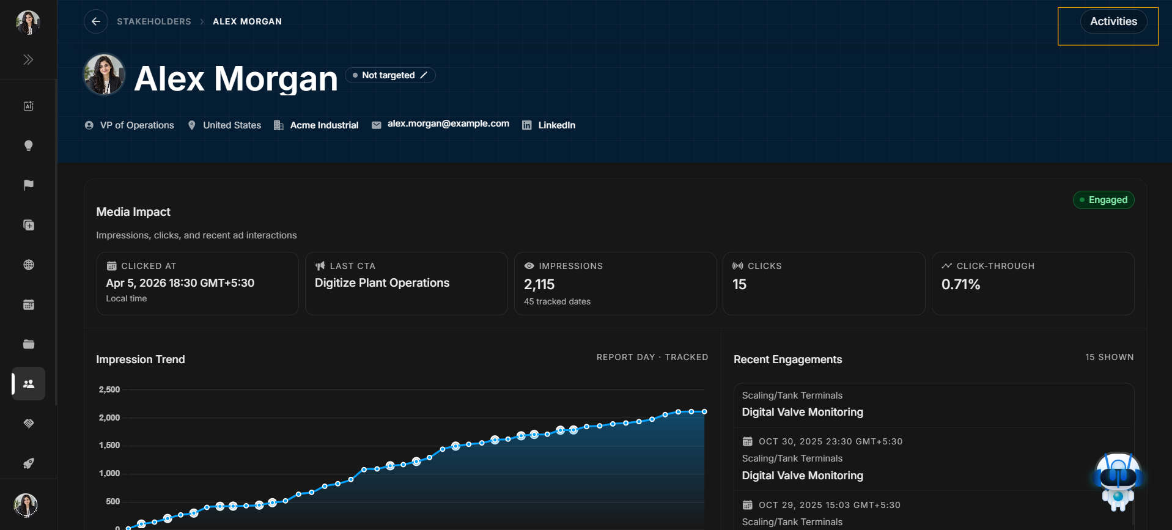Open the lightbulb insights icon in sidebar
Screen dimensions: 1172x530
coord(28,145)
